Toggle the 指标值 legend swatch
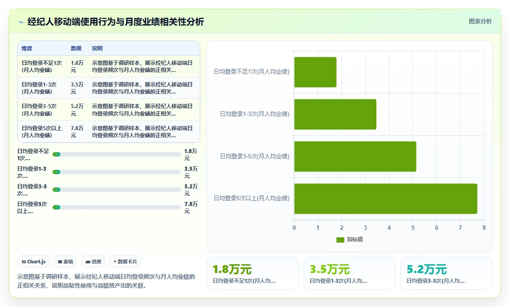Screen dimensions: 510x307 pyautogui.click(x=340, y=240)
